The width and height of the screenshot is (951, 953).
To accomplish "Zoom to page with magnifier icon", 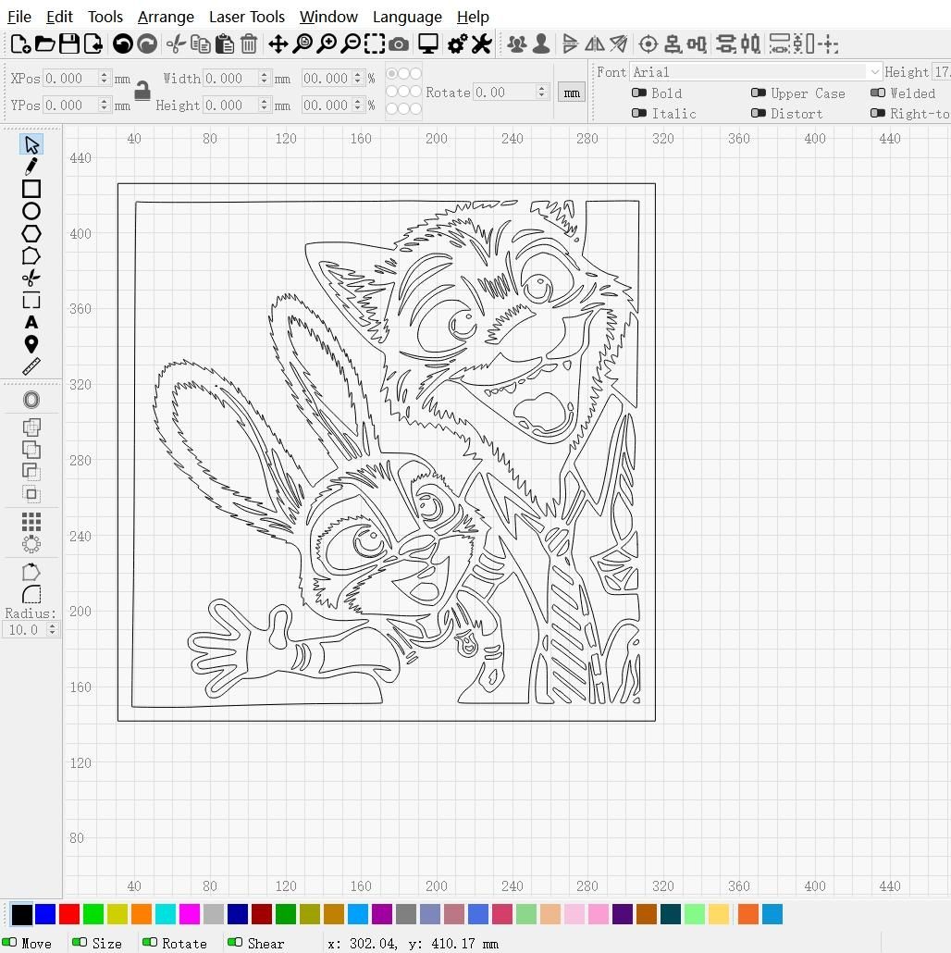I will tap(302, 43).
